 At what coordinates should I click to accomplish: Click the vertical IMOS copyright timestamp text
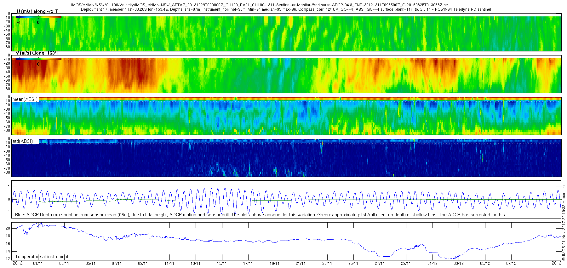564,222
